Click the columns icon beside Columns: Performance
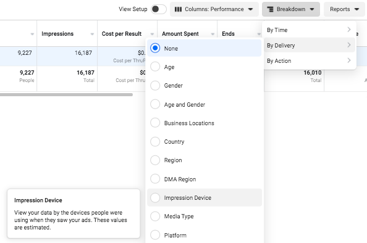Image resolution: width=367 pixels, height=243 pixels. [178, 9]
